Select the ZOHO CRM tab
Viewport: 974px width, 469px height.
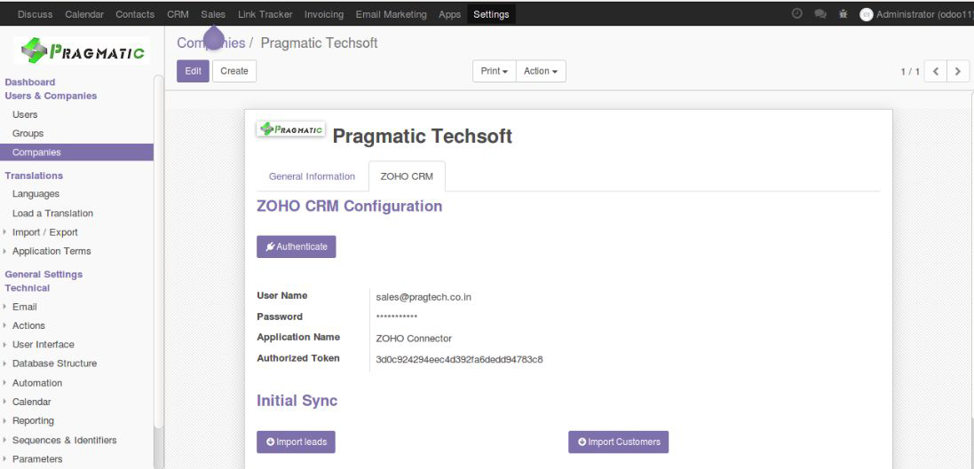(407, 176)
